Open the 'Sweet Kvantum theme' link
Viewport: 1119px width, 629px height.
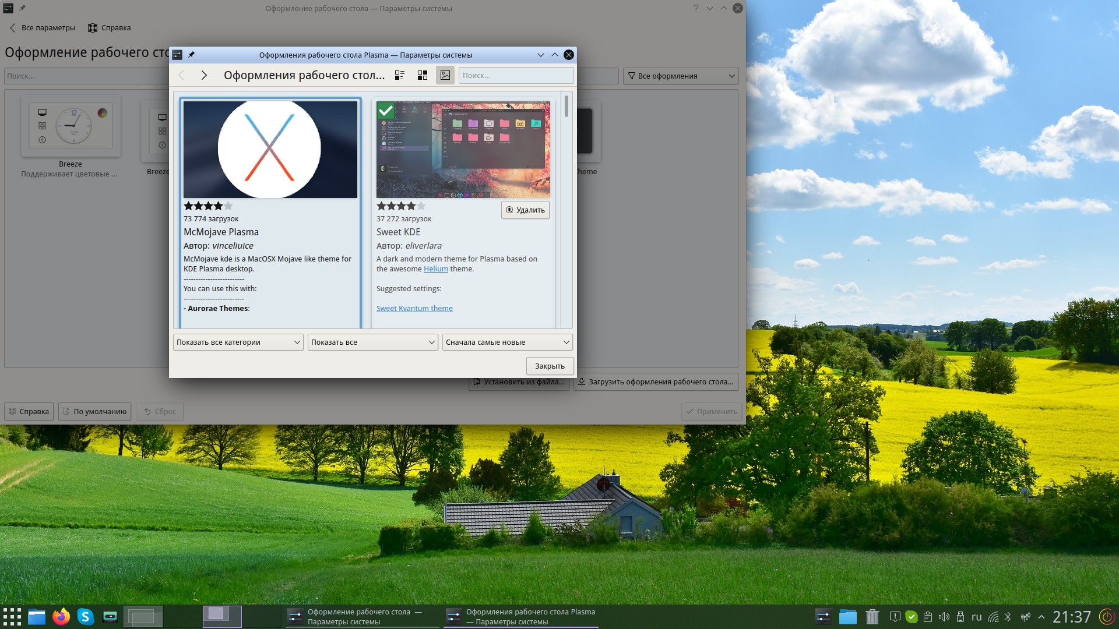tap(414, 308)
